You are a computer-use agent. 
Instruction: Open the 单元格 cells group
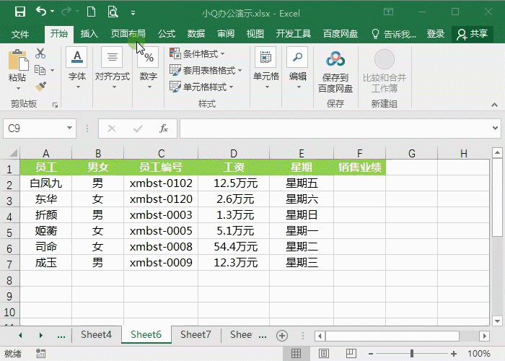[265, 69]
